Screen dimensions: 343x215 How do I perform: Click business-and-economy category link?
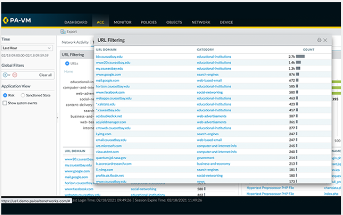[x=214, y=163]
